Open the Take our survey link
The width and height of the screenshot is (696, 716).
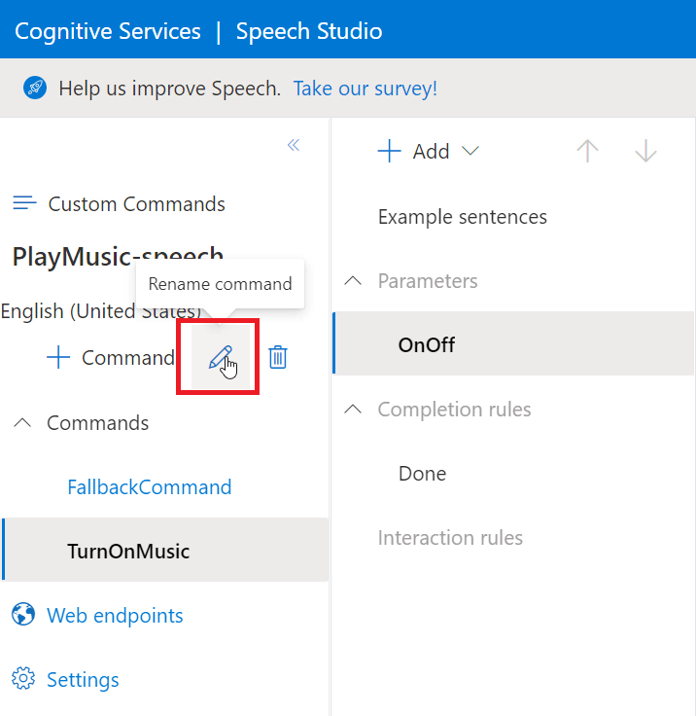pos(365,89)
